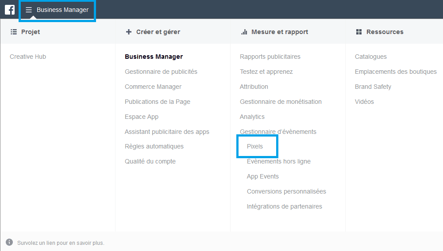
Task: Open Vidéos under Ressources
Action: (364, 102)
